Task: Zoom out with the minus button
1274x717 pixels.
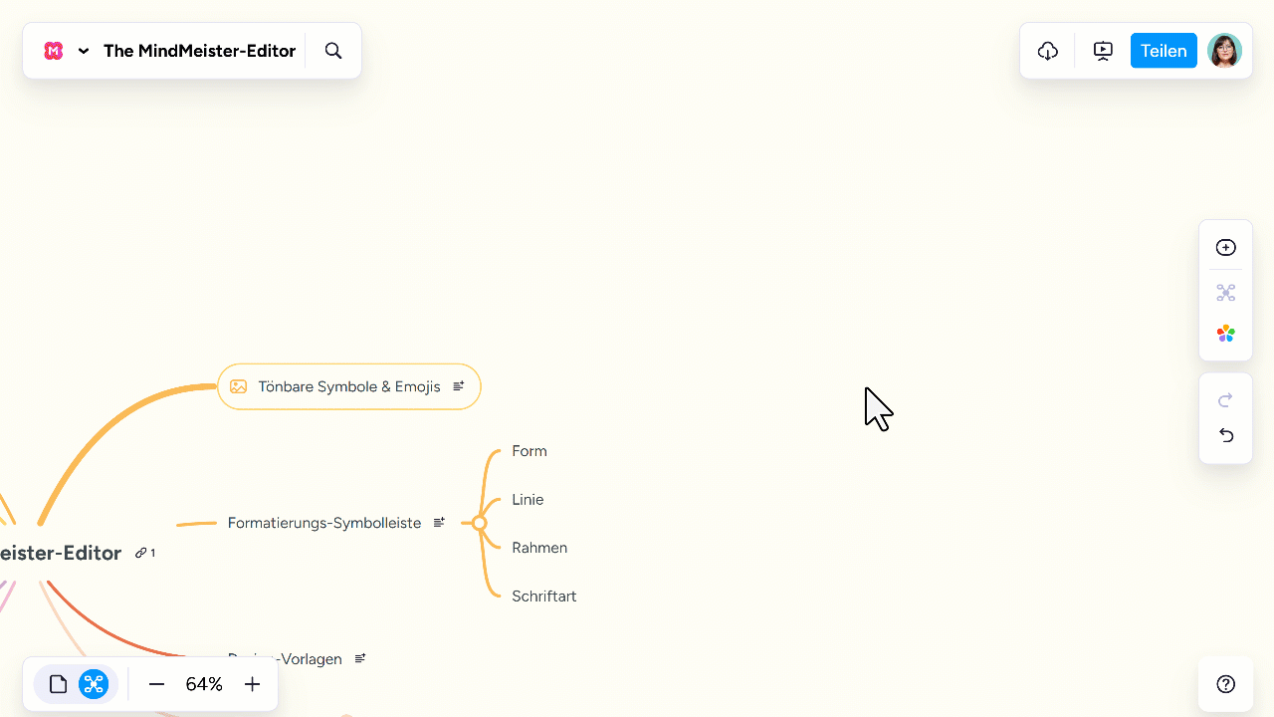Action: pyautogui.click(x=156, y=684)
